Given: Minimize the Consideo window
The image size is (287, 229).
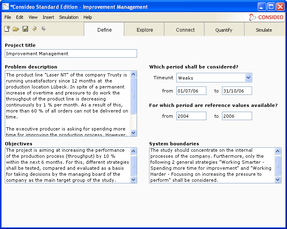Looking at the screenshot, I should pyautogui.click(x=261, y=7).
